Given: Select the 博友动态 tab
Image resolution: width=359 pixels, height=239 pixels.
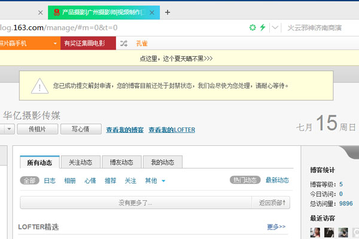Looking at the screenshot, I should pos(121,162).
